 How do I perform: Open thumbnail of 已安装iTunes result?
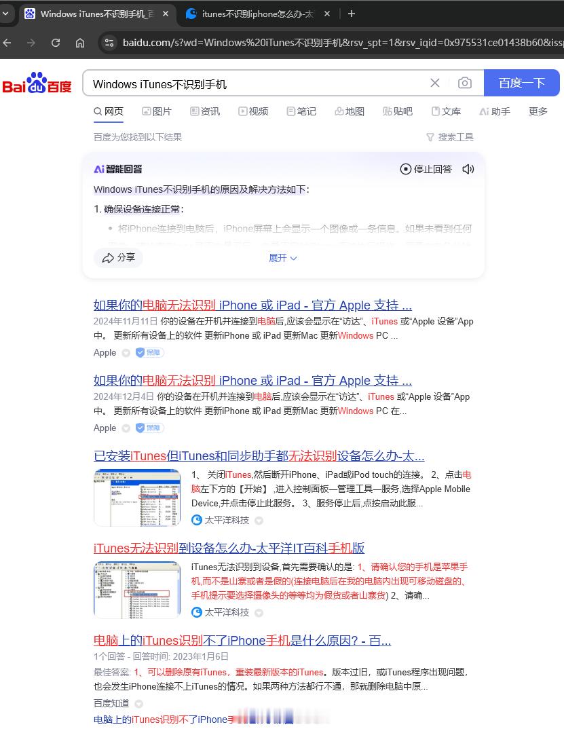(x=137, y=498)
